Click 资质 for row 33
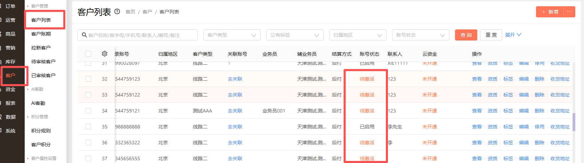 (493, 95)
